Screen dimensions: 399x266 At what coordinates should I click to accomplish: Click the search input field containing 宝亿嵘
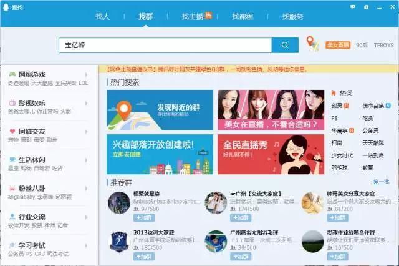pos(165,45)
